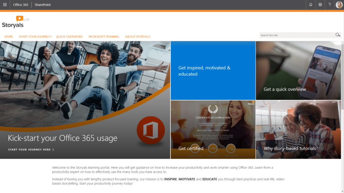Click the help question mark icon
Screen dimensions: 344x193
pyautogui.click(x=330, y=5)
